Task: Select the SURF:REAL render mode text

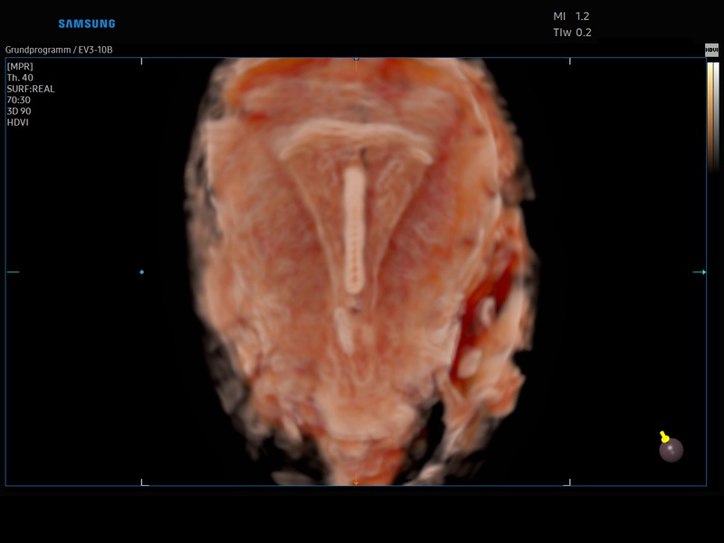Action: [x=31, y=89]
